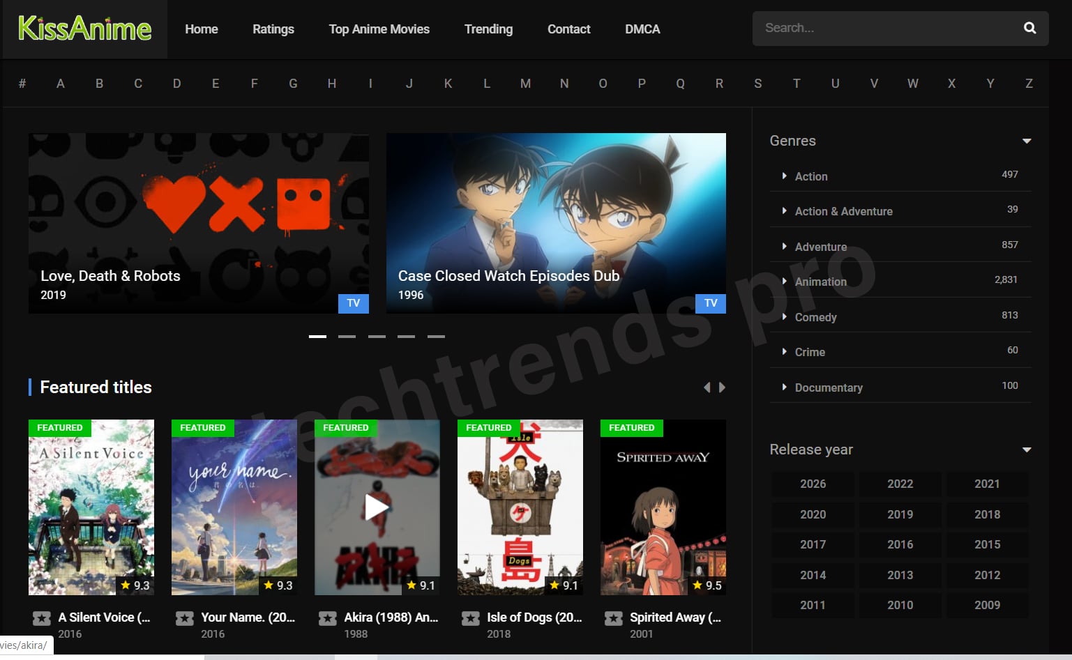The width and height of the screenshot is (1072, 660).
Task: Click the arrow icon beside the Comedy genre
Action: point(783,317)
